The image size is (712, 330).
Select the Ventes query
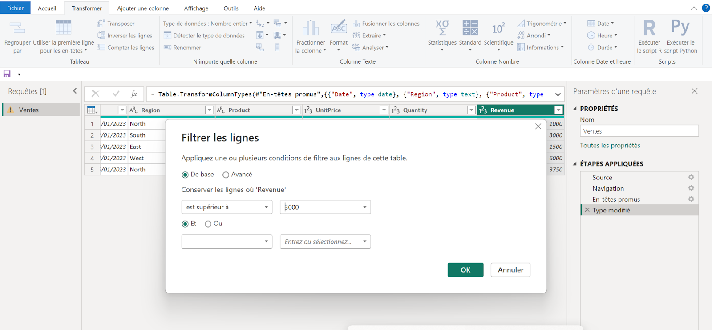coord(41,110)
